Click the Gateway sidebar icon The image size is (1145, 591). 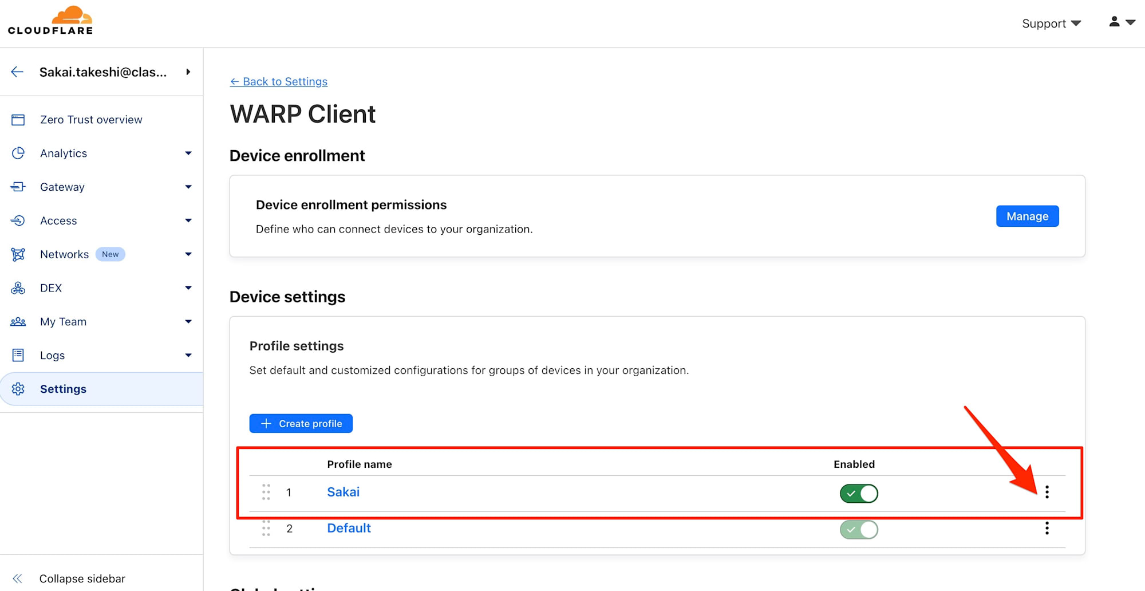pyautogui.click(x=18, y=187)
